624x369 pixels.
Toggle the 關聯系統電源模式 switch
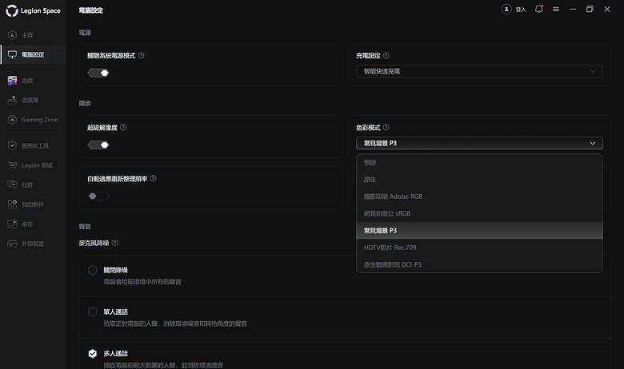[98, 73]
